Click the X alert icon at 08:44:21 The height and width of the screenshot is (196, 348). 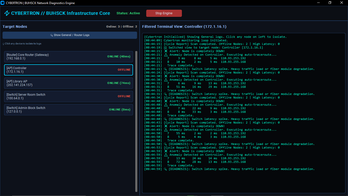[166, 51]
